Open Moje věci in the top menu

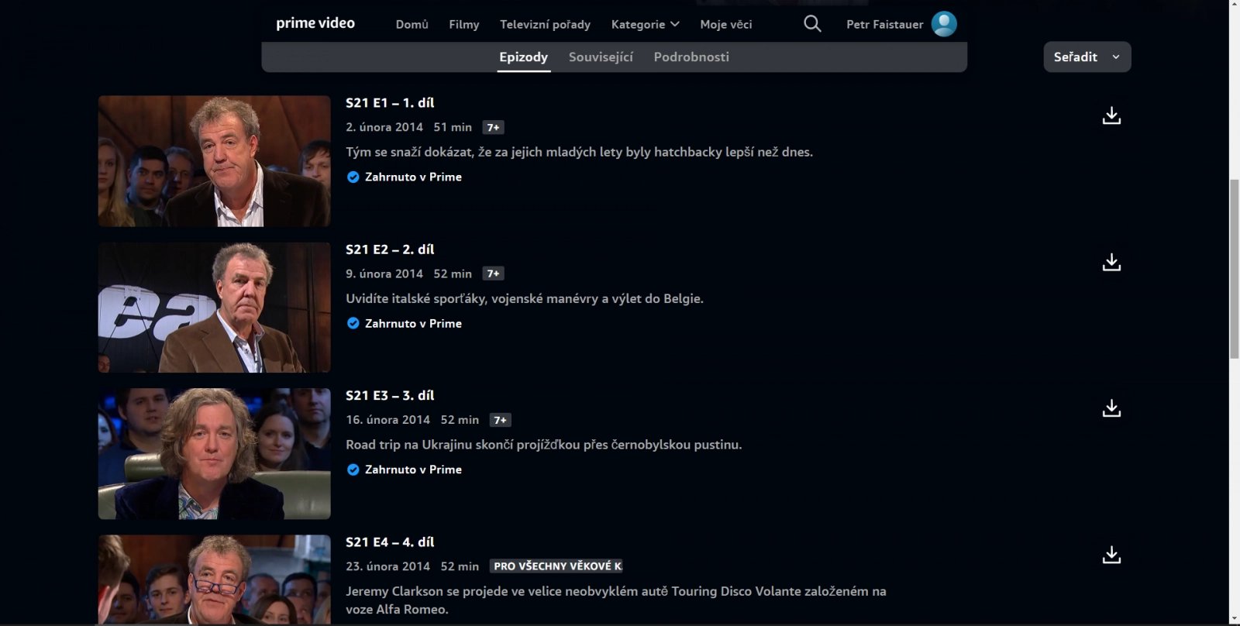point(725,24)
